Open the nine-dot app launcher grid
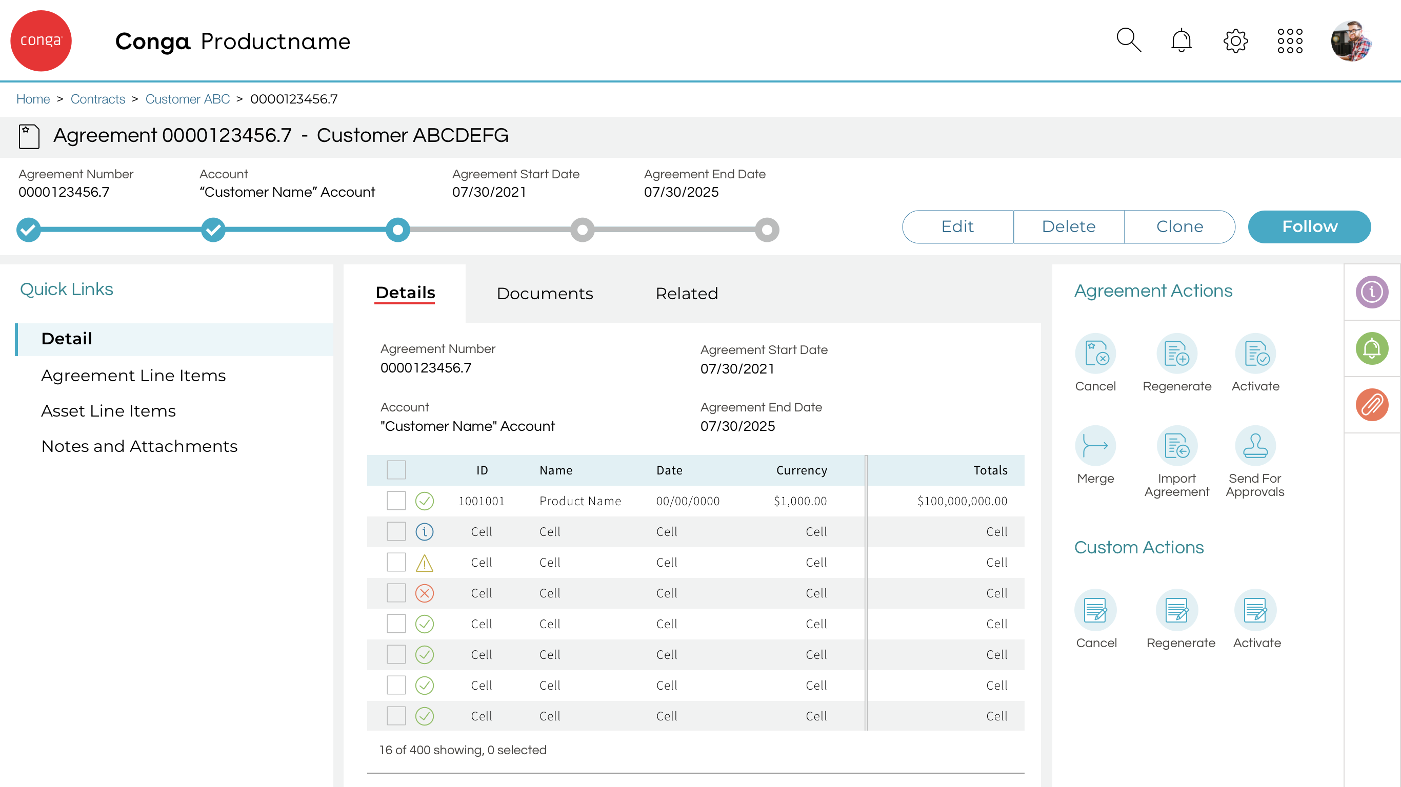Image resolution: width=1401 pixels, height=787 pixels. [x=1290, y=41]
